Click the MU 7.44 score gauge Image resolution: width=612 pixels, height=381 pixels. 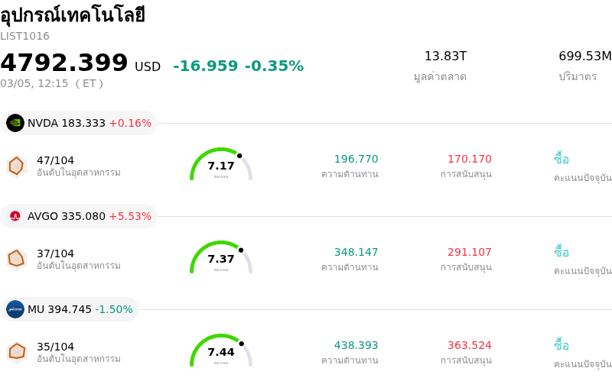pos(221,351)
